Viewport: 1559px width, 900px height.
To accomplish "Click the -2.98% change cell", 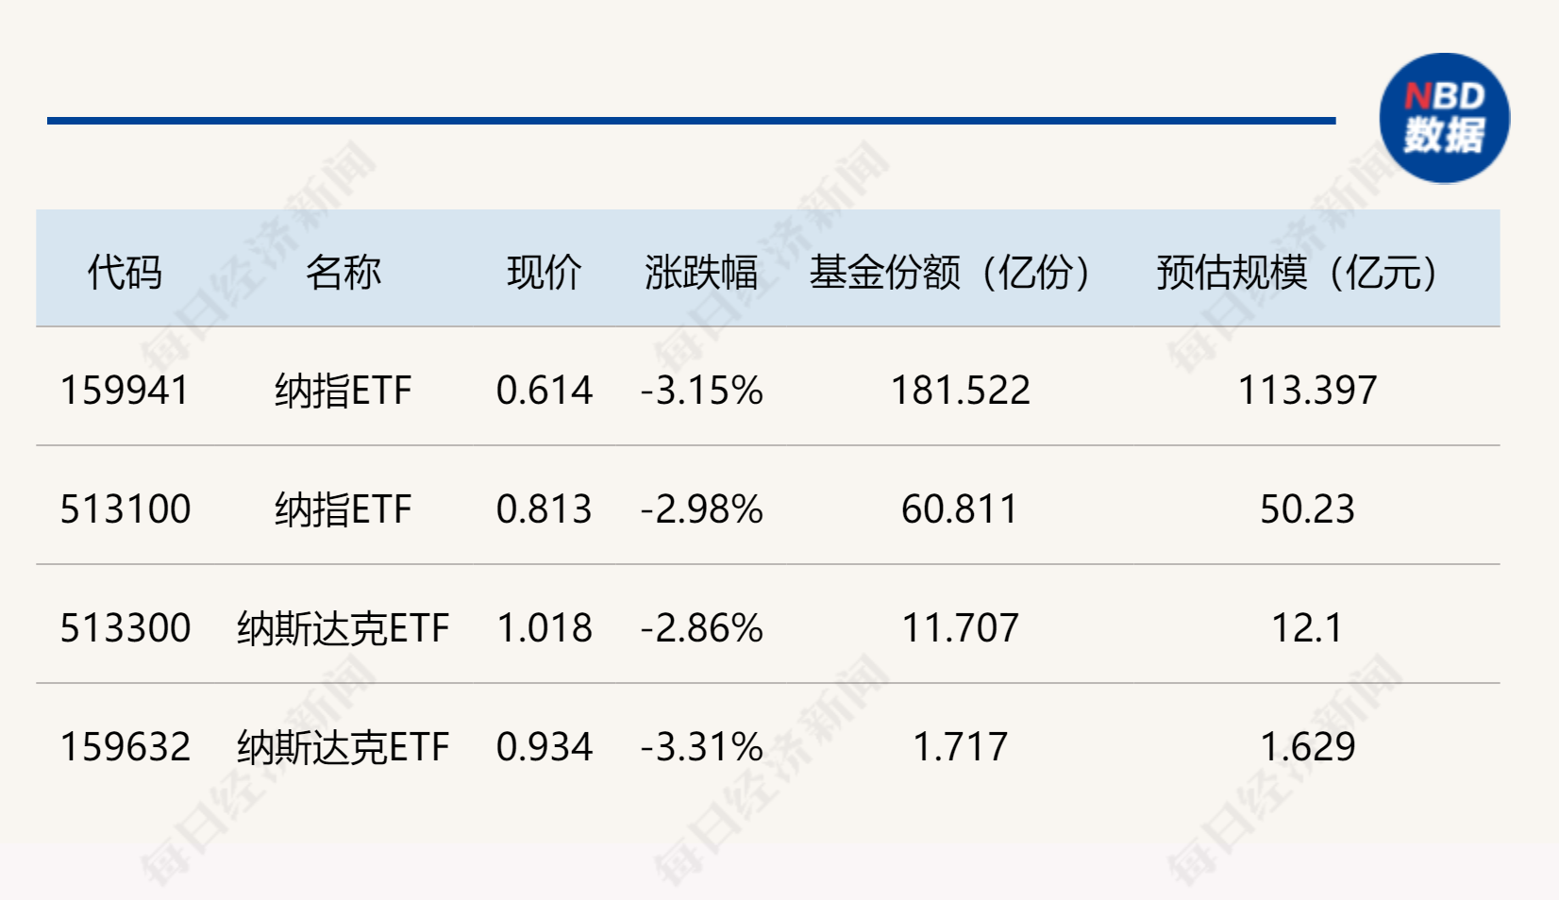I will (701, 509).
